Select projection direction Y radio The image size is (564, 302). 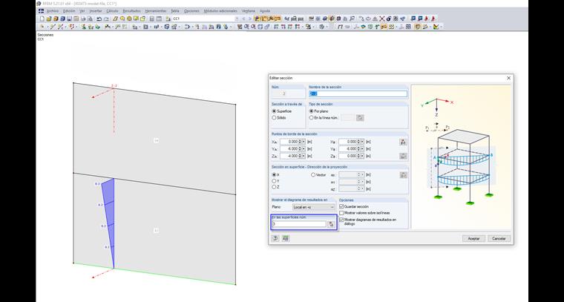coord(274,181)
